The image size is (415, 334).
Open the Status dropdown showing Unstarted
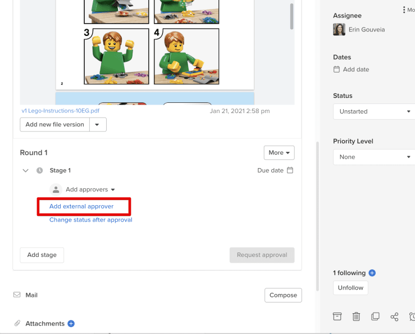(374, 111)
